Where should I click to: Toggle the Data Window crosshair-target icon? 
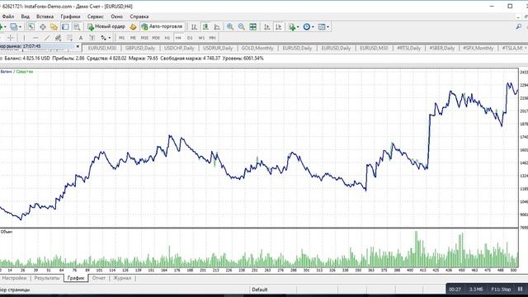click(43, 26)
